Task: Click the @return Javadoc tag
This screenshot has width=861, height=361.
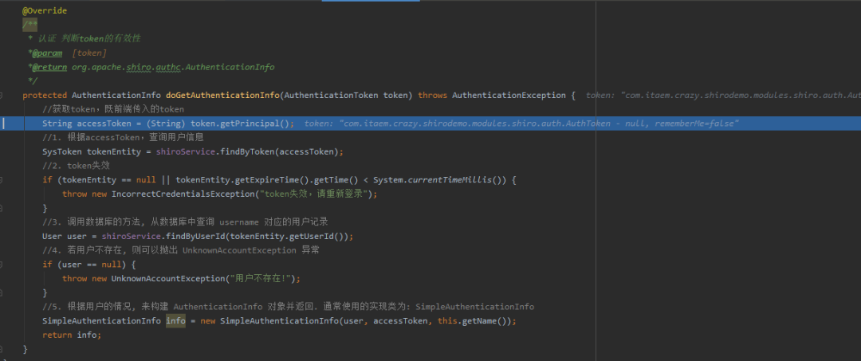Action: (x=49, y=67)
